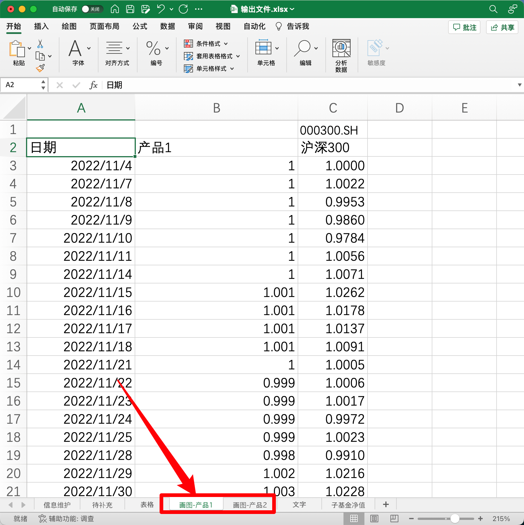Image resolution: width=524 pixels, height=525 pixels.
Task: Click the Save floppy disk icon
Action: click(130, 9)
